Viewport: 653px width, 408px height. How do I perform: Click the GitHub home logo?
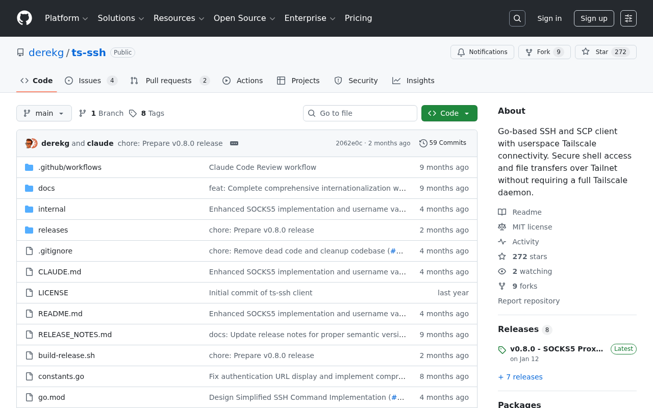coord(24,18)
